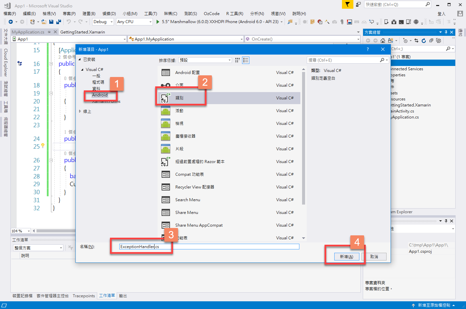
Task: Click the 新增(A) button
Action: pyautogui.click(x=347, y=257)
